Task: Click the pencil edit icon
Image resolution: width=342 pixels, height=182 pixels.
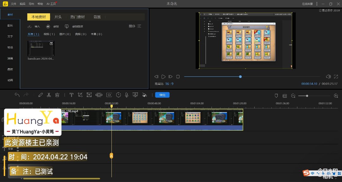Action: click(x=40, y=95)
